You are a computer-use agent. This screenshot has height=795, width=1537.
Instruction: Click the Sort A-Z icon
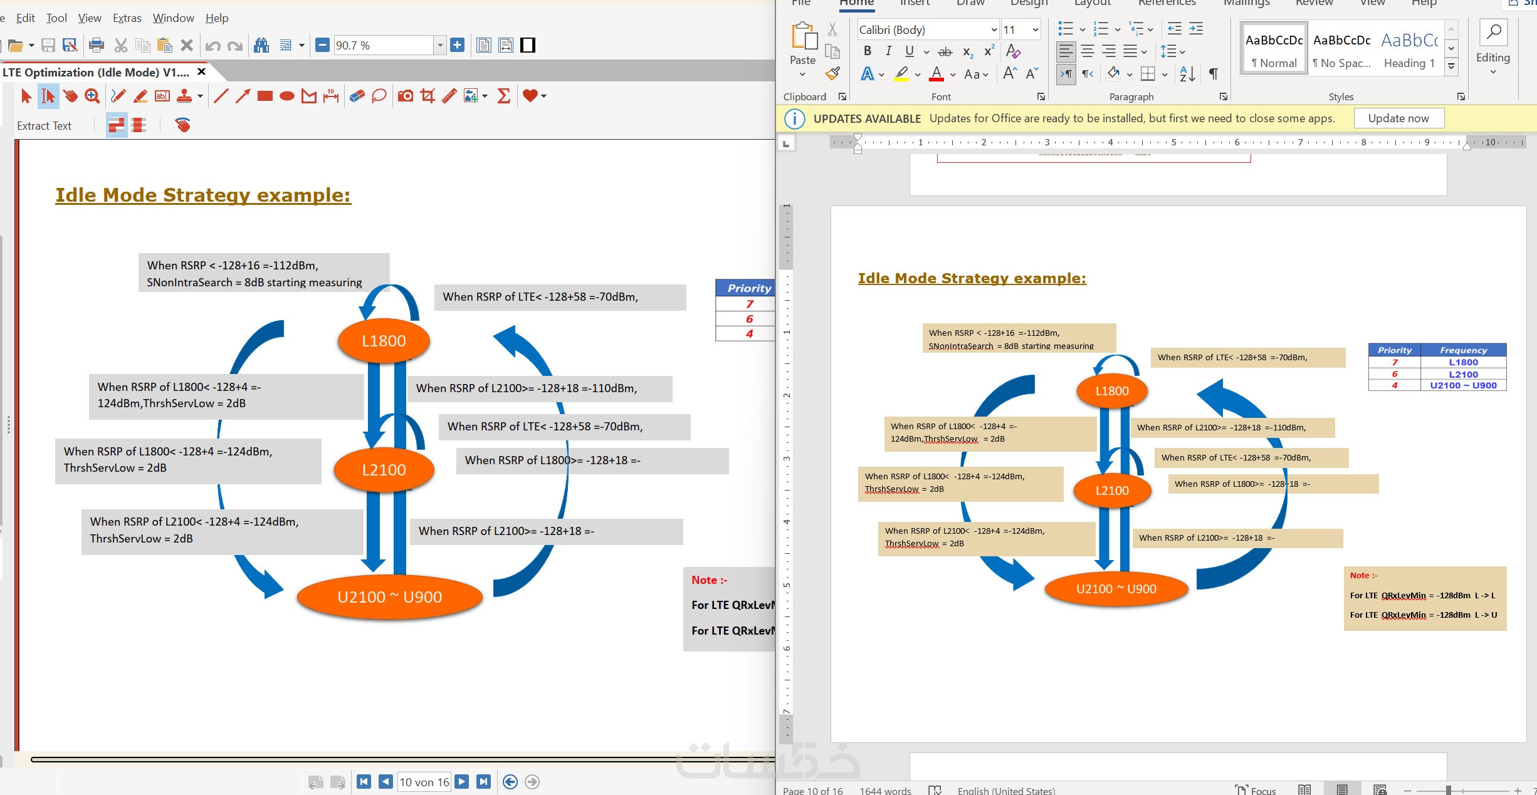coord(1187,74)
